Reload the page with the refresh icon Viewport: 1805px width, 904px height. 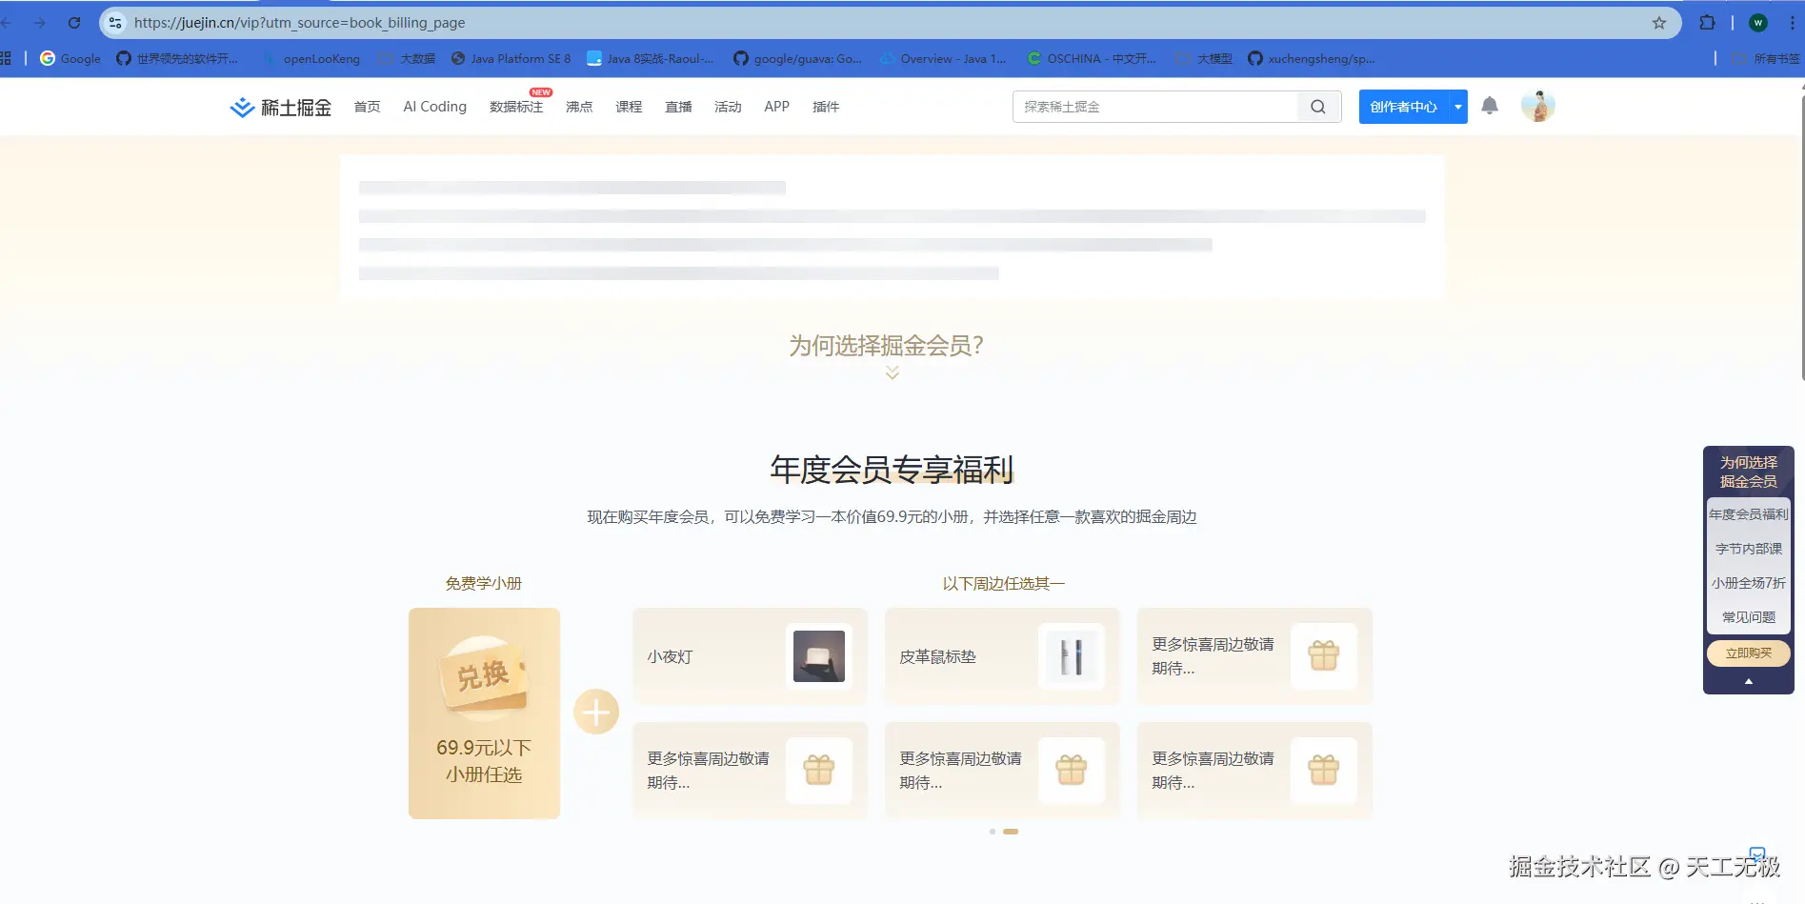click(x=74, y=22)
